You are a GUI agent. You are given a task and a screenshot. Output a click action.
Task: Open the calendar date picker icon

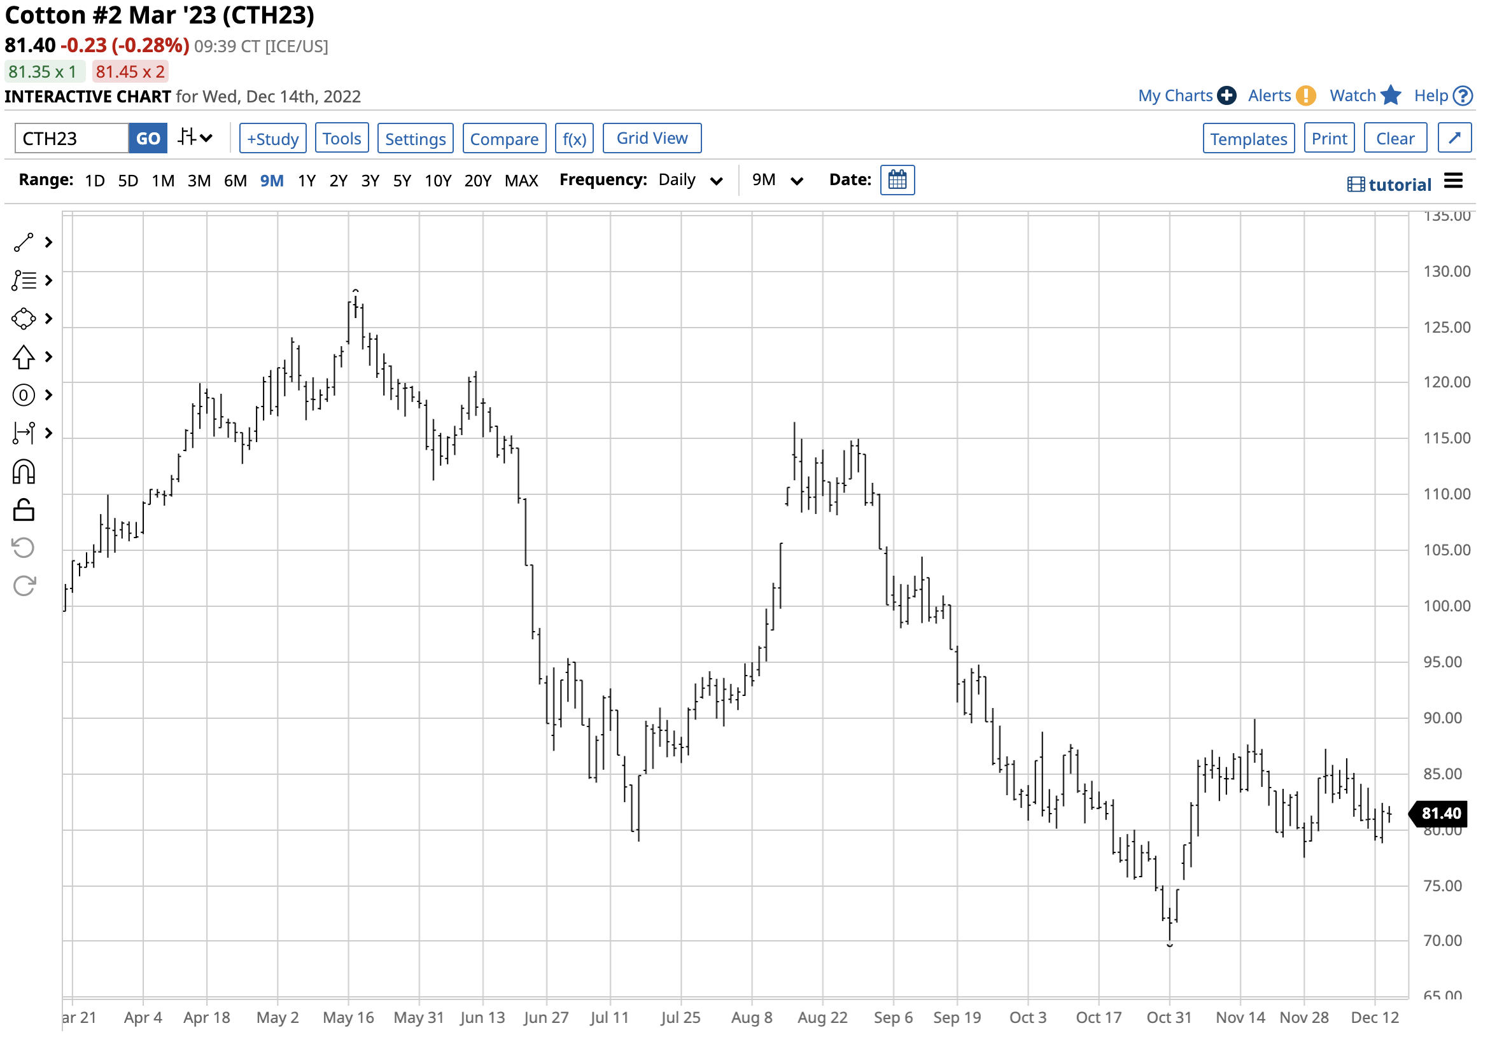897,179
